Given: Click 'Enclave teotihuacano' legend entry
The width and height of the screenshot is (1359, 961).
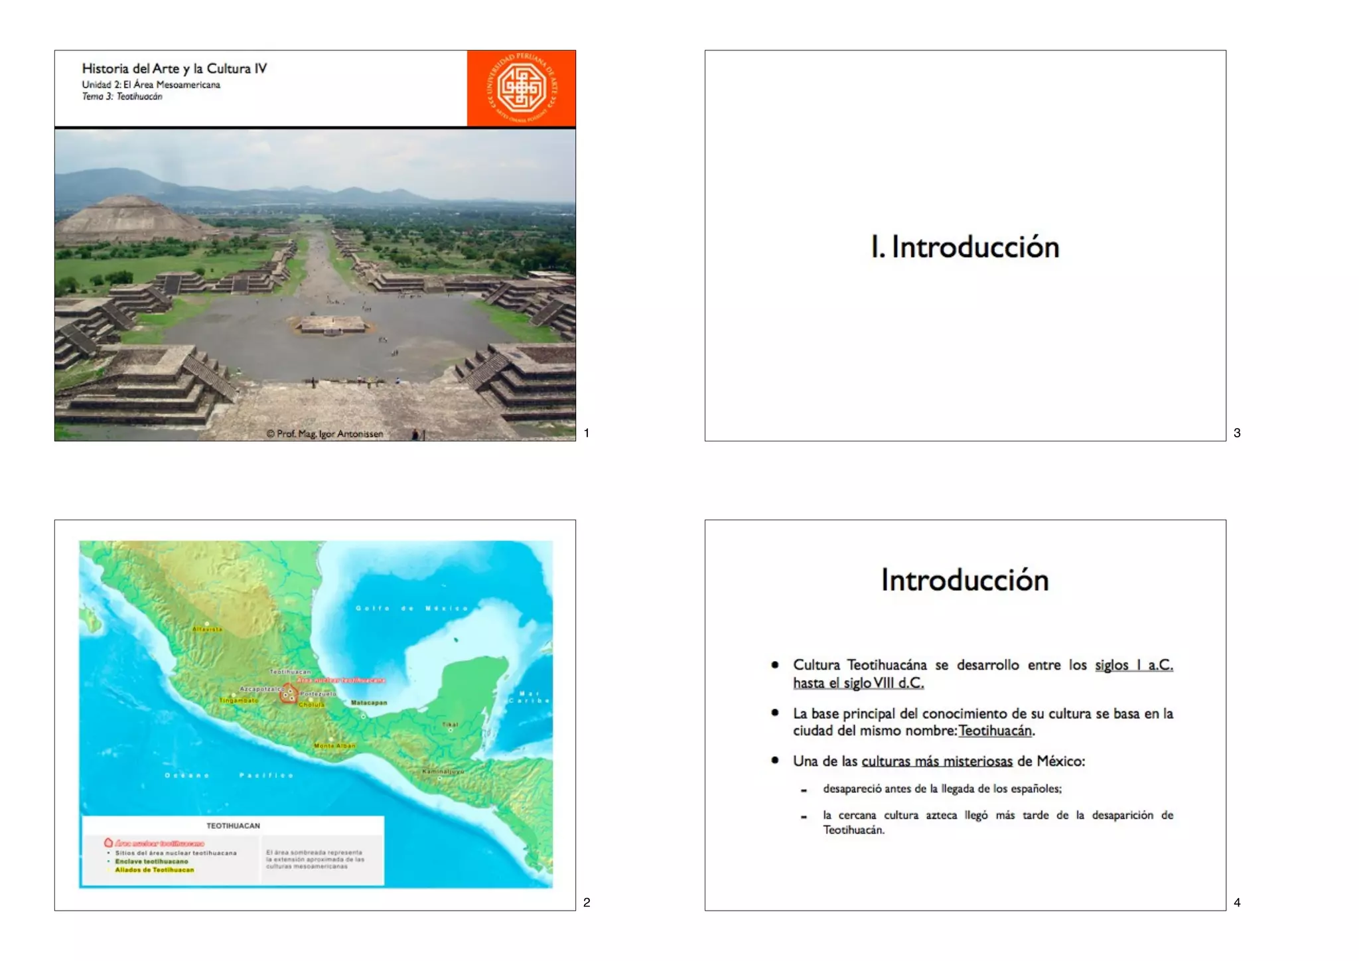Looking at the screenshot, I should [151, 861].
